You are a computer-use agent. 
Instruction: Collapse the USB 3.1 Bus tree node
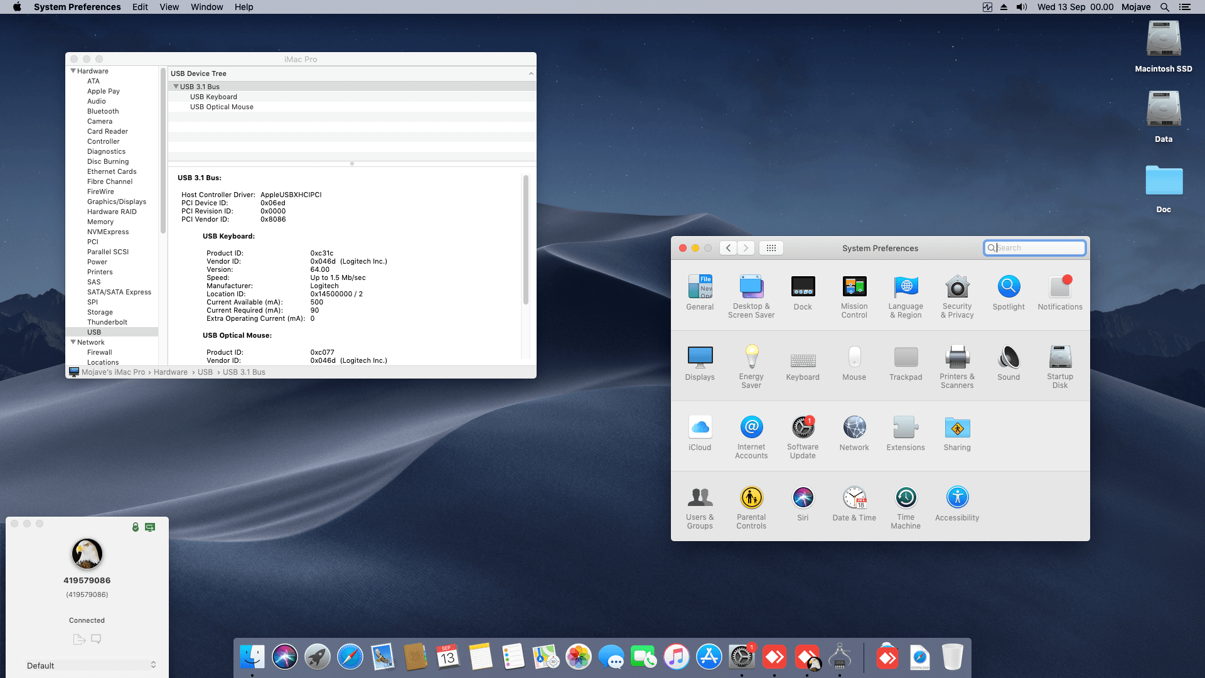(176, 87)
